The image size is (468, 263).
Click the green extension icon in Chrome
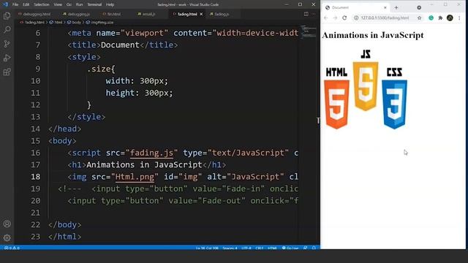431,18
